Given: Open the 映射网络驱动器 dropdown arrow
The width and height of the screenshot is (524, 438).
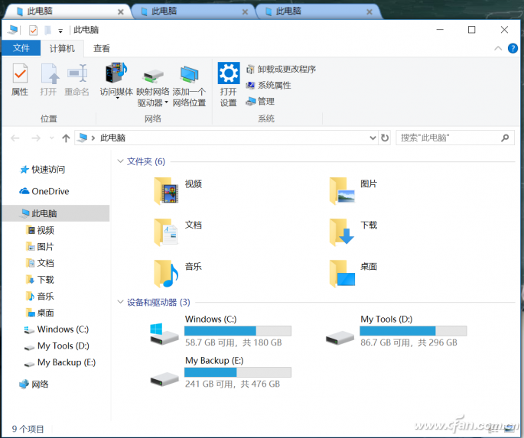Looking at the screenshot, I should click(x=166, y=102).
